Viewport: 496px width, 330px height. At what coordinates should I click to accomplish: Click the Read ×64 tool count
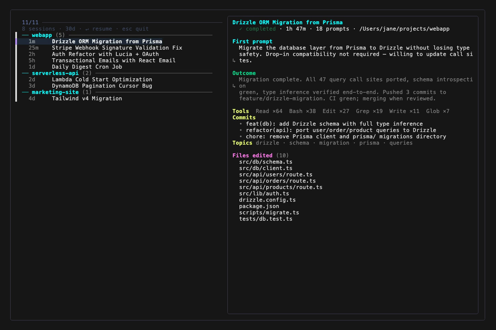(x=269, y=111)
